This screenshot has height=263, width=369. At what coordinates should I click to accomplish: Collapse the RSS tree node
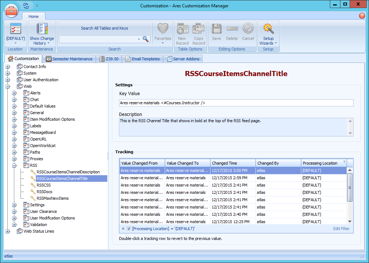[14, 165]
